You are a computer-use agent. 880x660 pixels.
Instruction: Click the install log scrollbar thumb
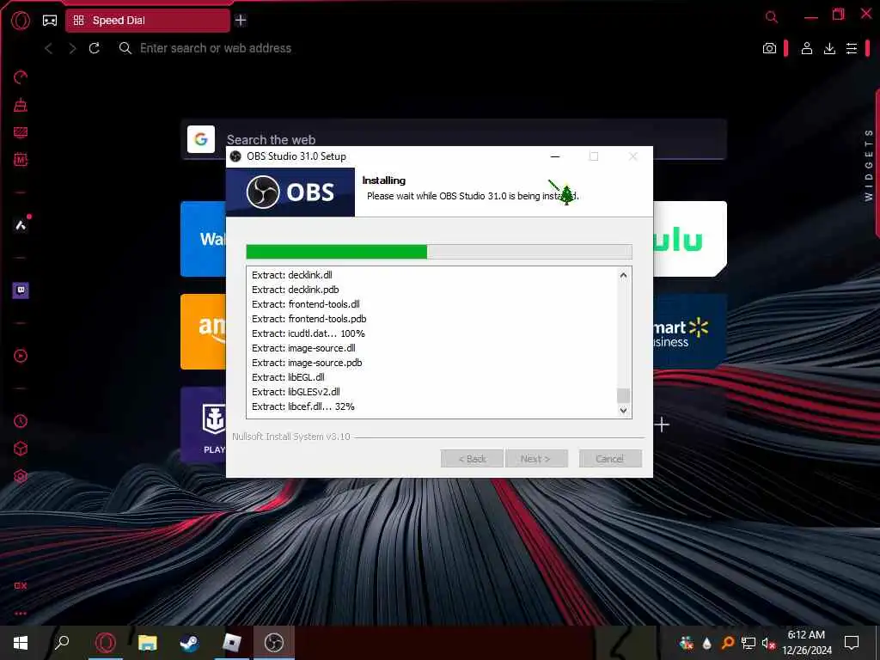(624, 395)
